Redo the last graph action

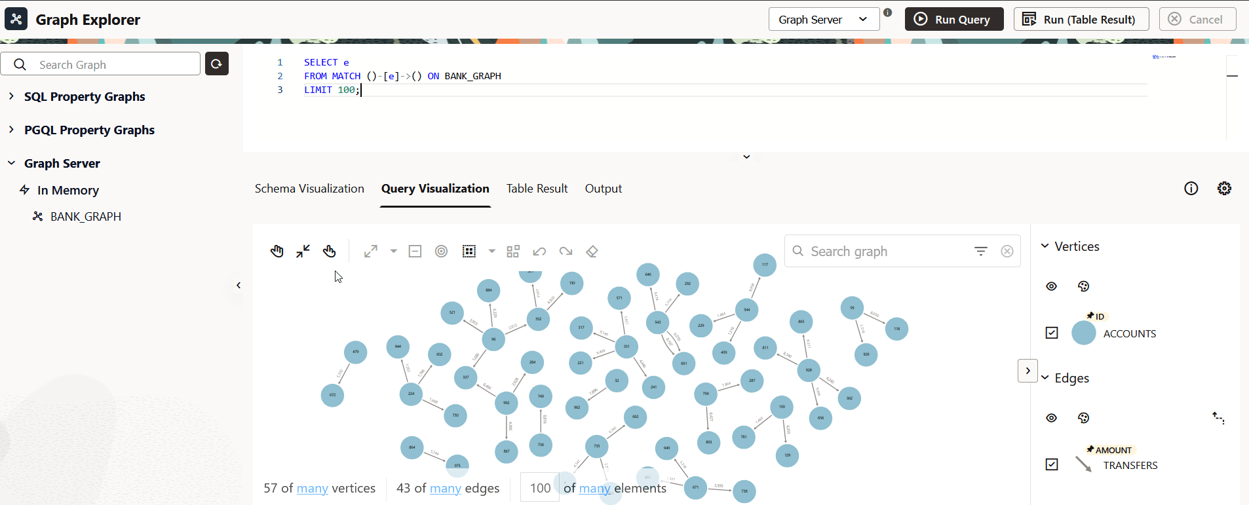point(566,252)
